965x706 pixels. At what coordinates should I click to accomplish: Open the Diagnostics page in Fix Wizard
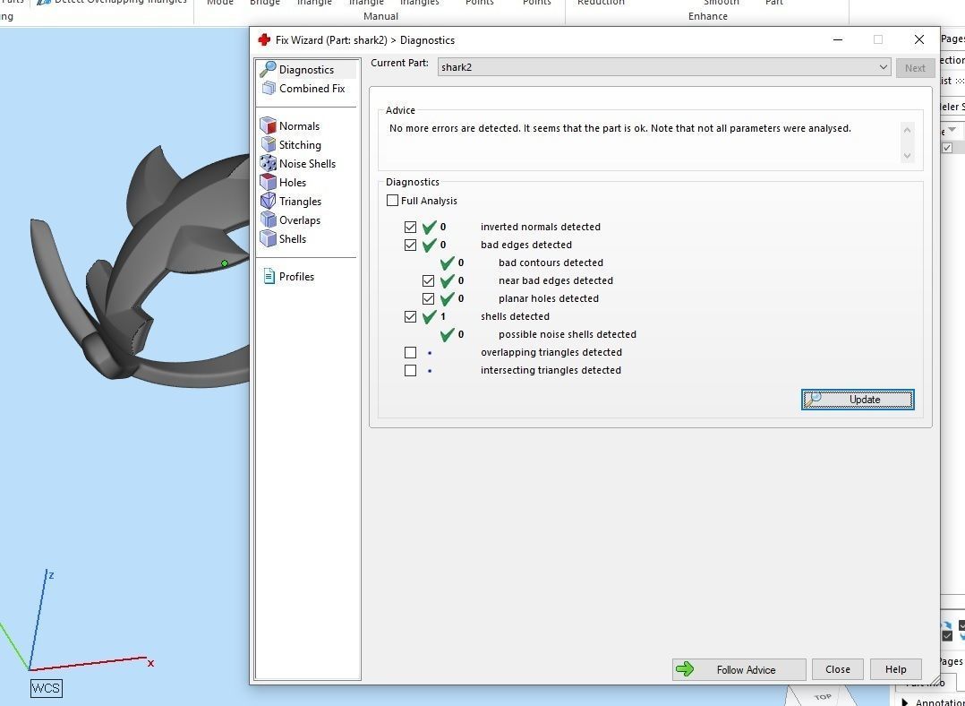point(306,70)
